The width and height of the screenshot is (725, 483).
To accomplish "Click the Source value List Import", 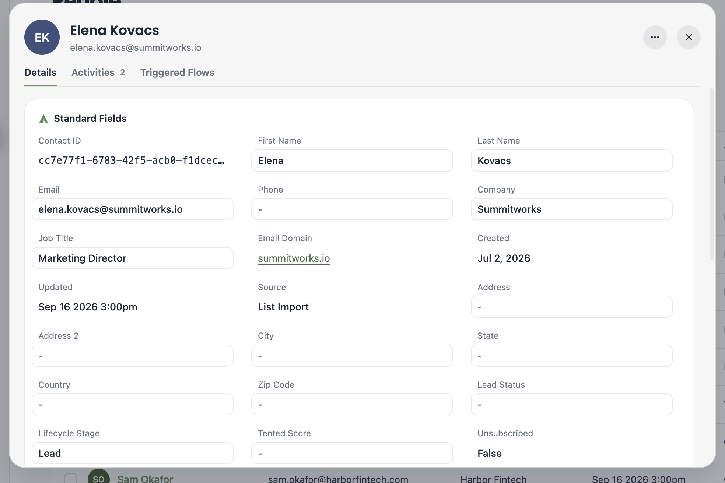I will [283, 307].
